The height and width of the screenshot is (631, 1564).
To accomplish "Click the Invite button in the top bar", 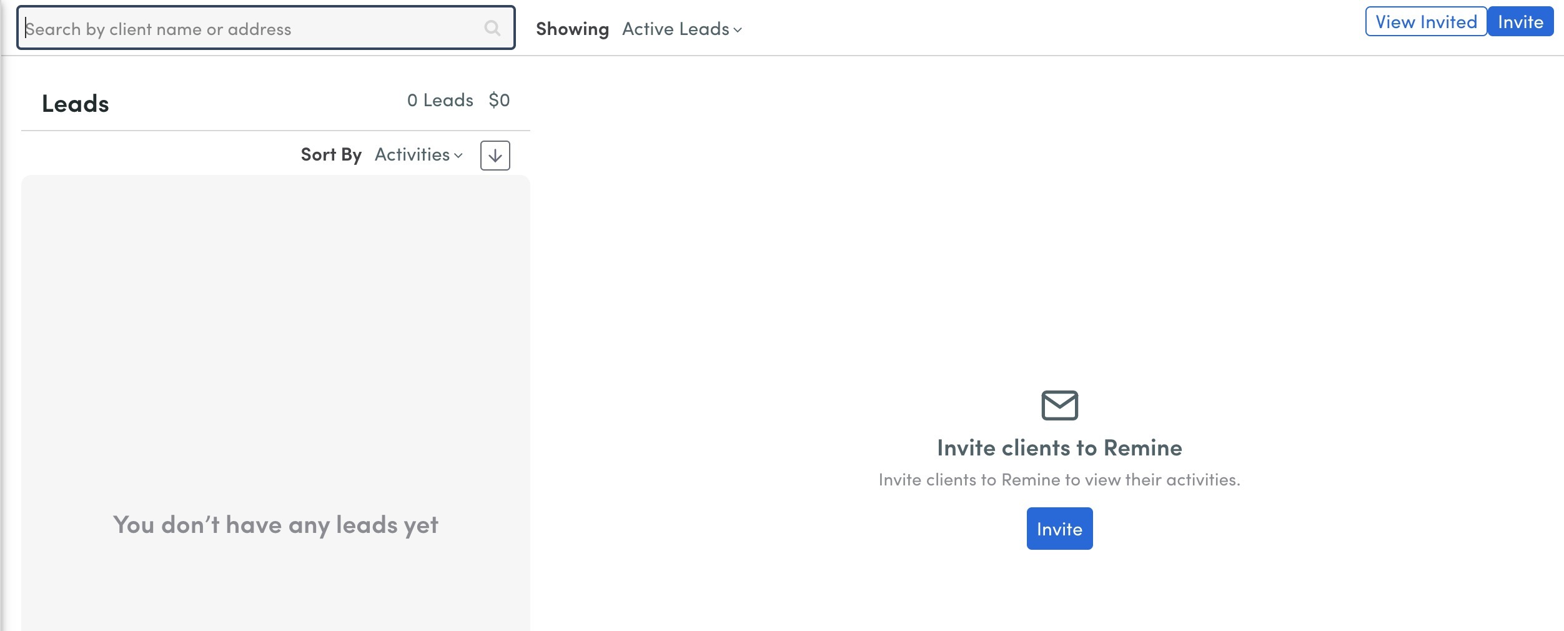I will coord(1520,22).
